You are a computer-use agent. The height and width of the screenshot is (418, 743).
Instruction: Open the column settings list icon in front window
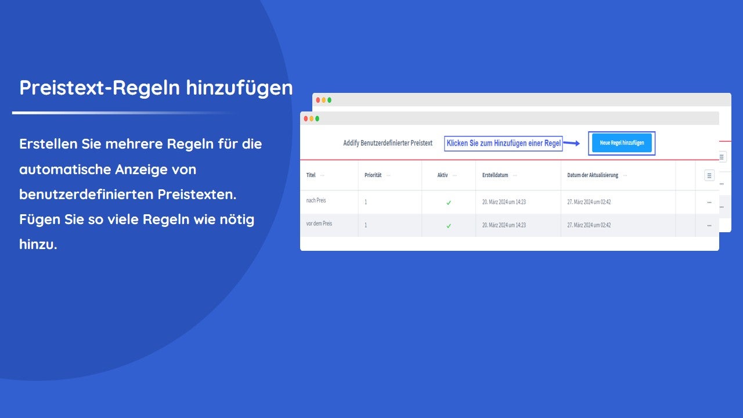(x=709, y=175)
